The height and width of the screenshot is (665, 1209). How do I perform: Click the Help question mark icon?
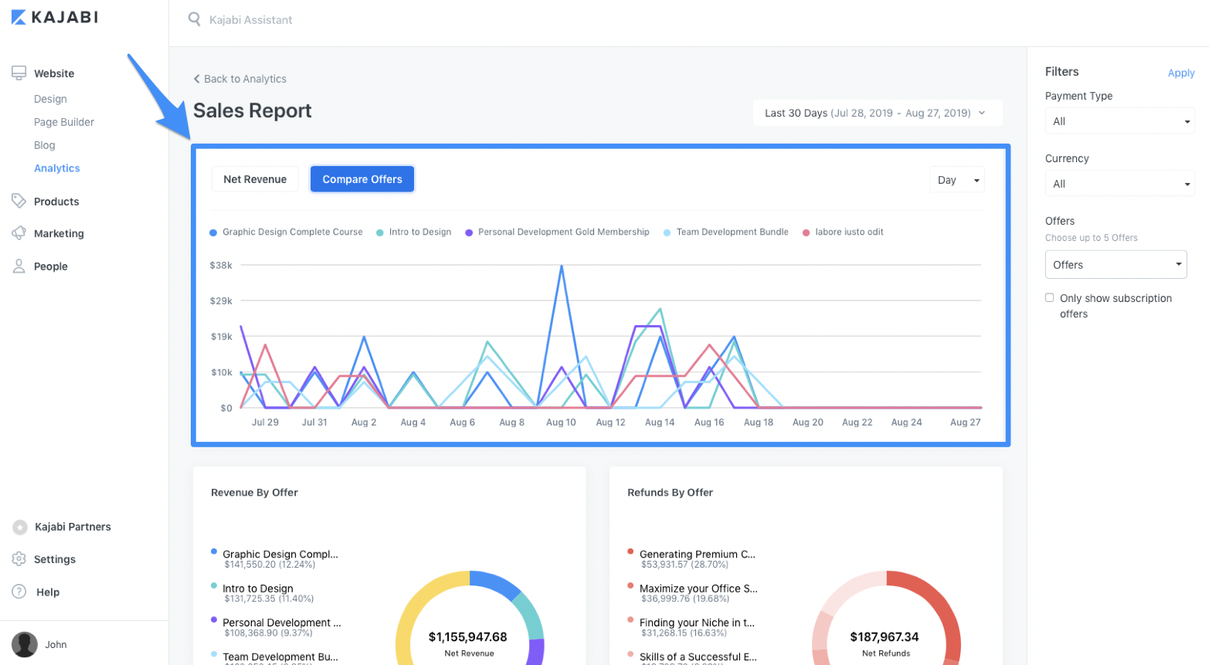19,592
